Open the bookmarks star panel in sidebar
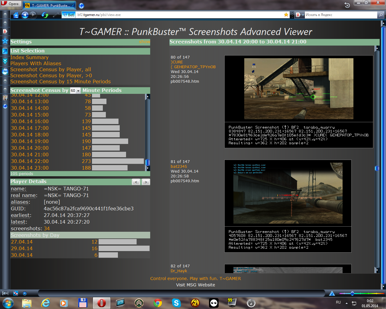Screen dimensions: 386x309 (5, 41)
